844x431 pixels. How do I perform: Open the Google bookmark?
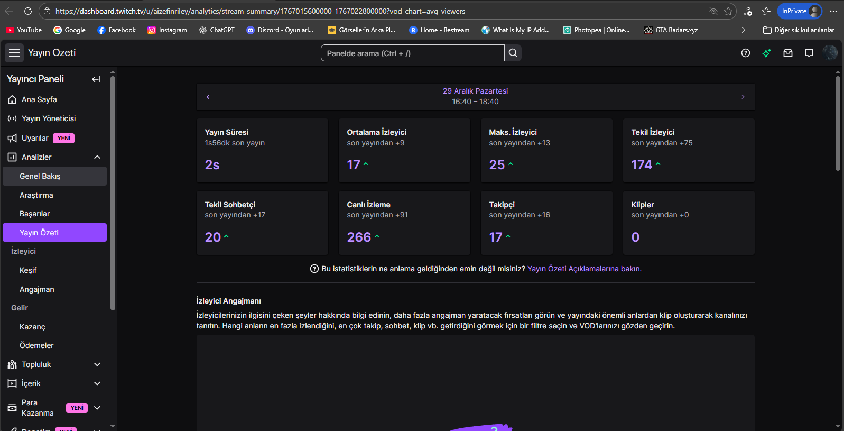coord(69,30)
